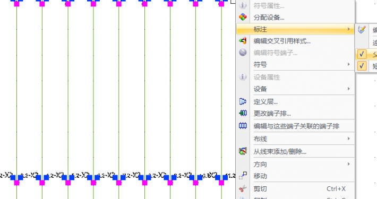Click the 从线束添加/删除 icon
Screen dimensions: 377x199
pyautogui.click(x=243, y=151)
